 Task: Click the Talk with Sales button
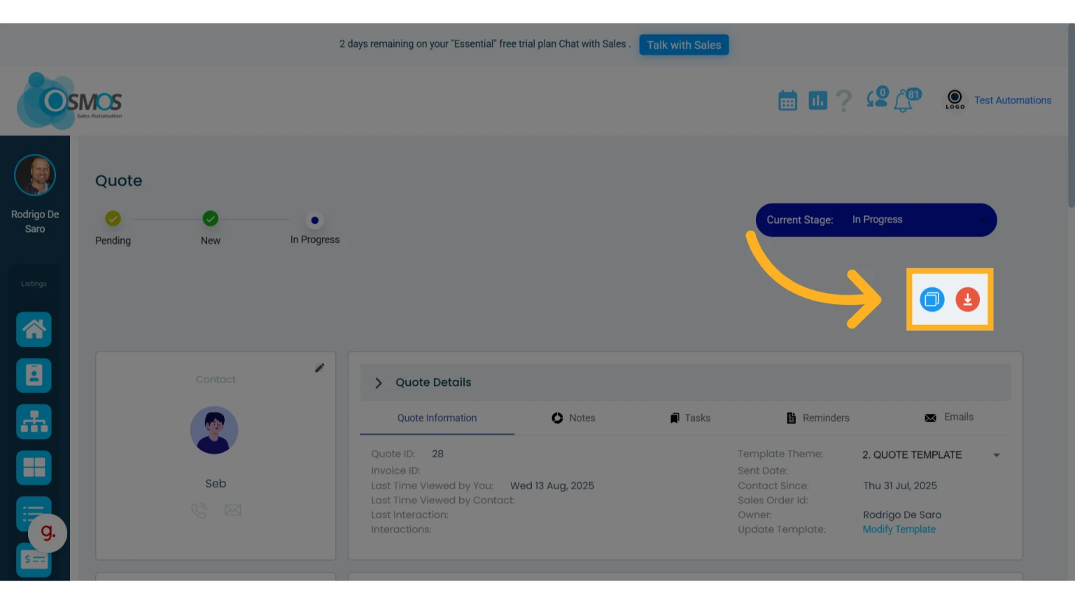684,45
